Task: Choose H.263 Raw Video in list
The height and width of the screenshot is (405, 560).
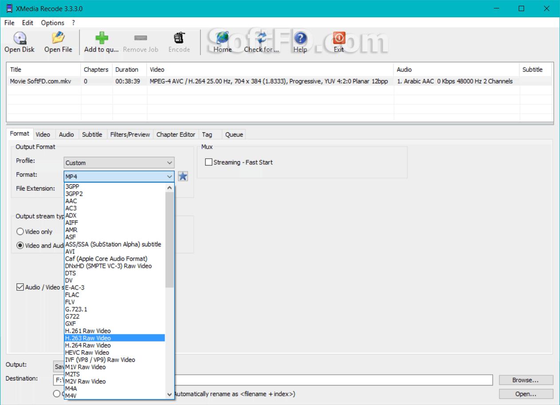Action: (114, 338)
